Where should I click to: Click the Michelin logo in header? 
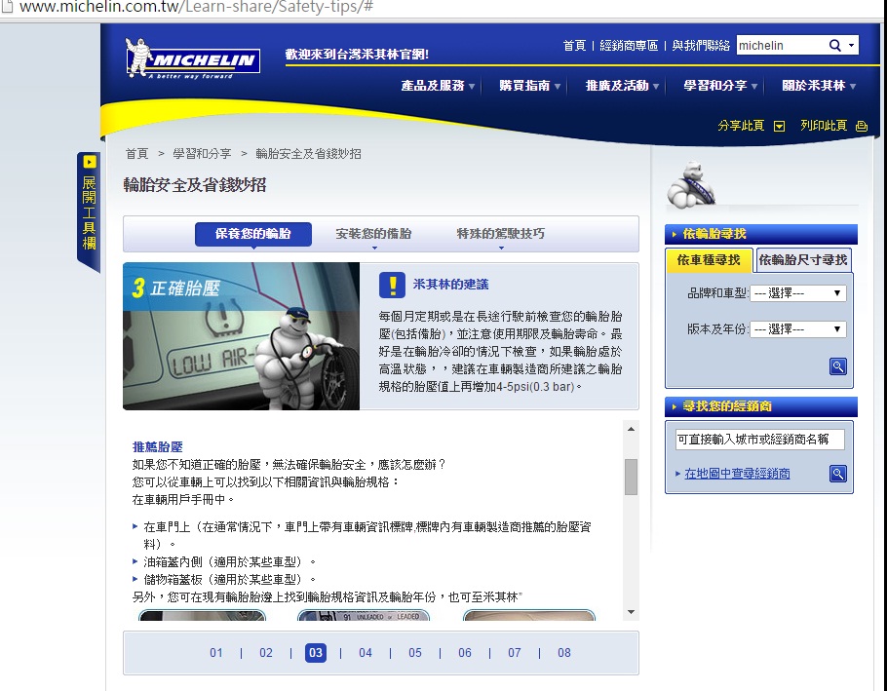point(192,58)
